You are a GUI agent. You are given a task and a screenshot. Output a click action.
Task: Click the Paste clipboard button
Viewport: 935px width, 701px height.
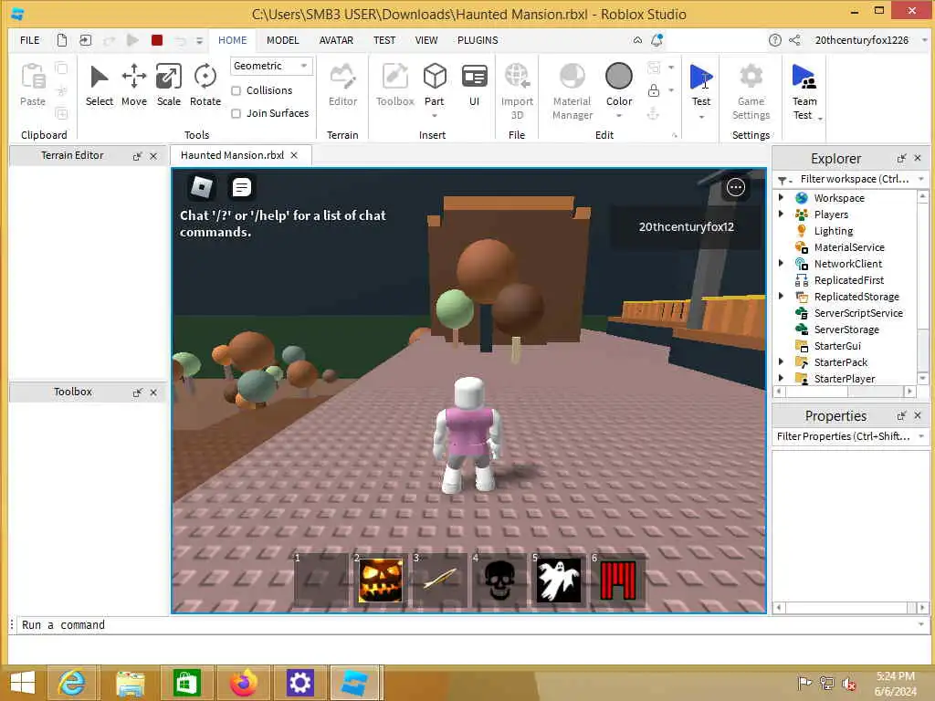pos(33,85)
